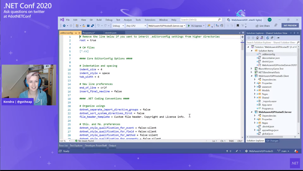The width and height of the screenshot is (303, 171).
Task: Click the Save All toolbar icon
Action: 92,26
